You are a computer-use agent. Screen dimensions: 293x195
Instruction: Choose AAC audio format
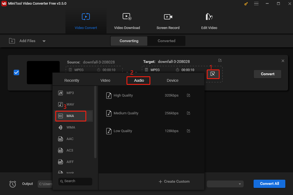point(74,139)
